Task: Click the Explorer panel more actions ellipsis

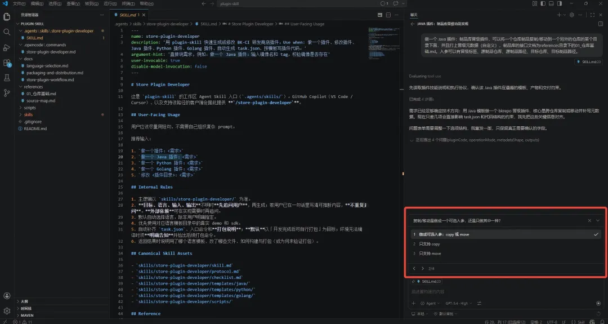Action: click(x=102, y=15)
